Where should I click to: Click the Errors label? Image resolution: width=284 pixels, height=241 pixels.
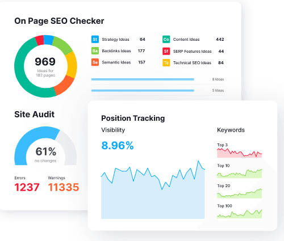(x=20, y=178)
